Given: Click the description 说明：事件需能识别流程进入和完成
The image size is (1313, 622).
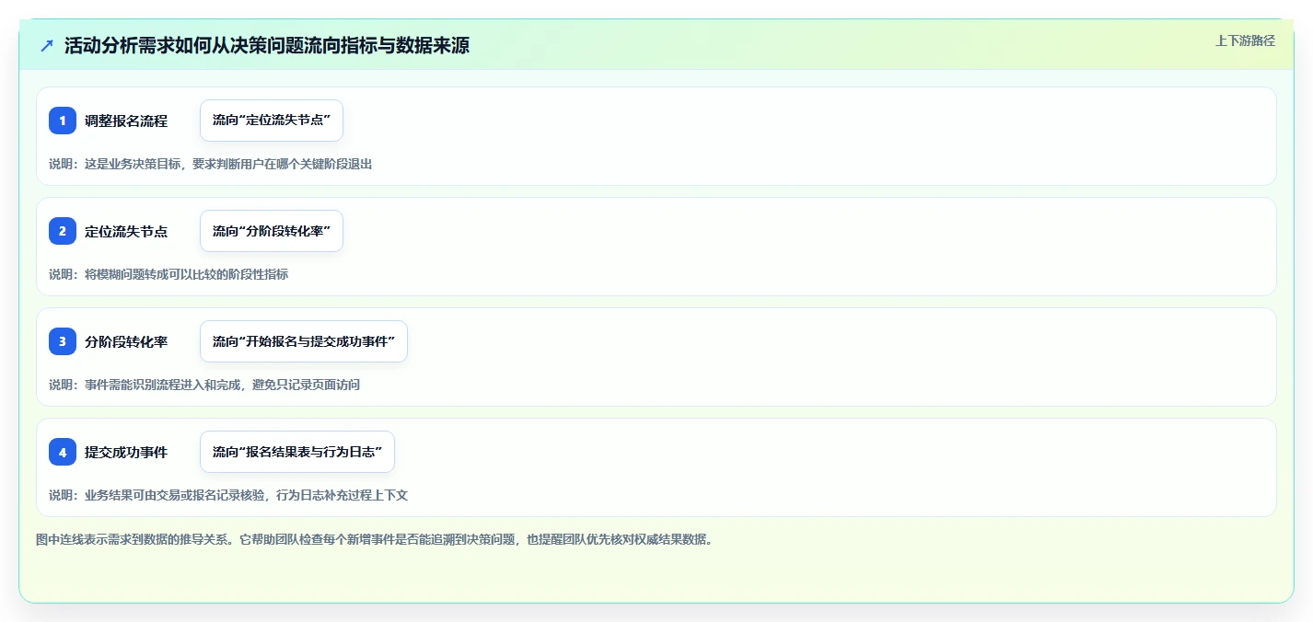Looking at the screenshot, I should tap(204, 385).
